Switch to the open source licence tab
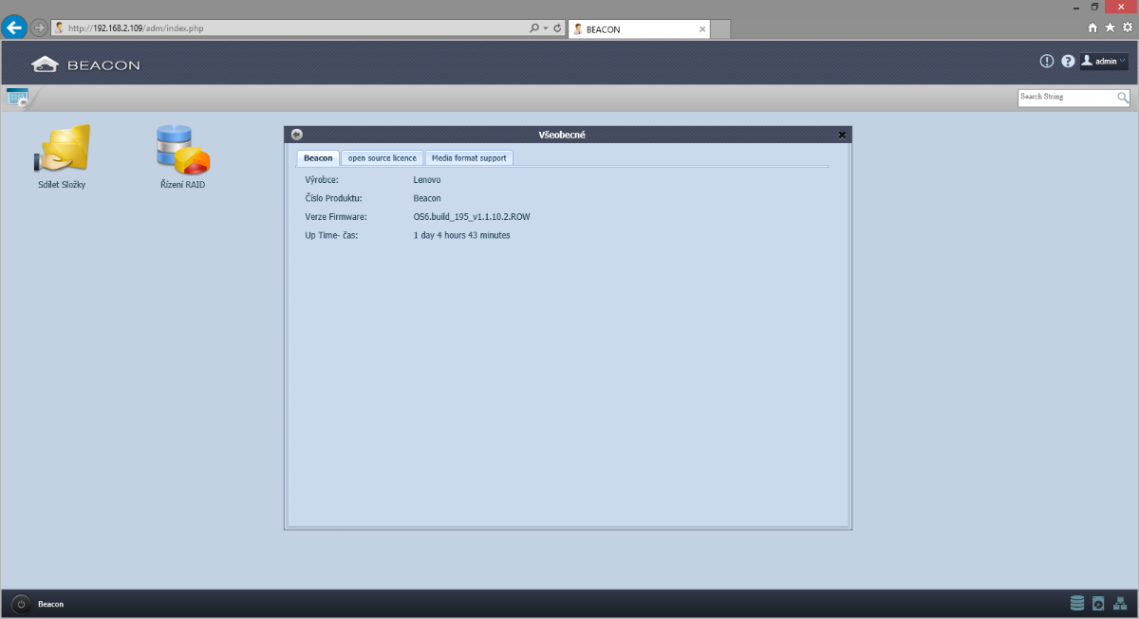The width and height of the screenshot is (1139, 619). click(382, 158)
